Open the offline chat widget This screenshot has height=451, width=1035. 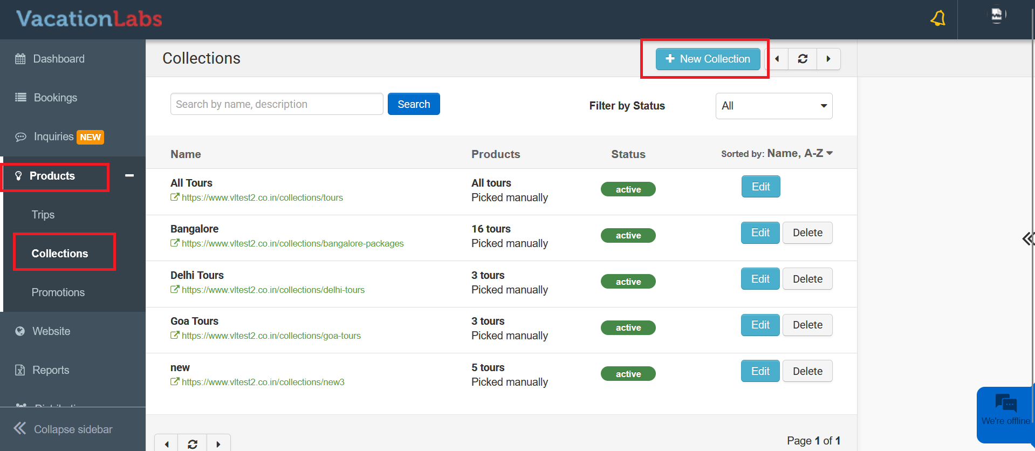coord(1005,411)
